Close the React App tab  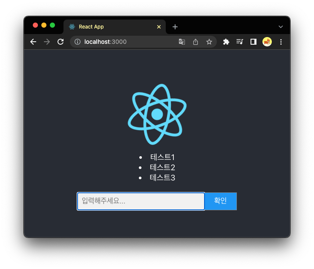(159, 27)
